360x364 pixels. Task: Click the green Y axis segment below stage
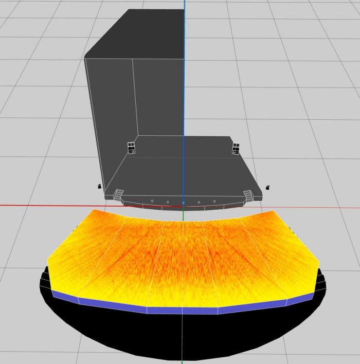(183, 216)
